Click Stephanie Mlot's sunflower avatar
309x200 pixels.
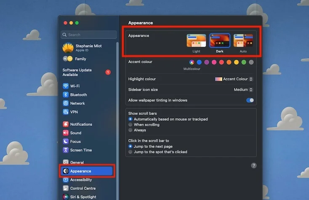coord(68,48)
